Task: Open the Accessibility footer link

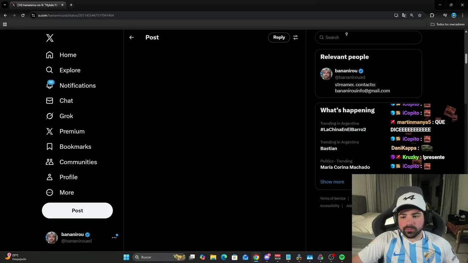Action: (x=330, y=206)
